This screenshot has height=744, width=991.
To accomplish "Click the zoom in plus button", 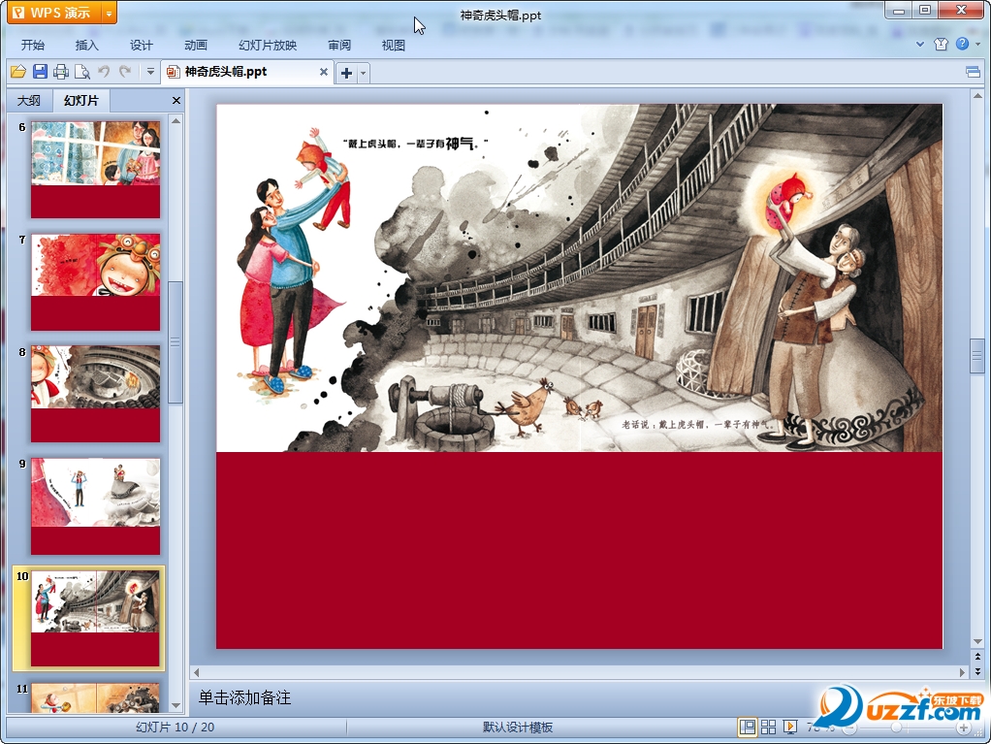I will click(x=963, y=728).
